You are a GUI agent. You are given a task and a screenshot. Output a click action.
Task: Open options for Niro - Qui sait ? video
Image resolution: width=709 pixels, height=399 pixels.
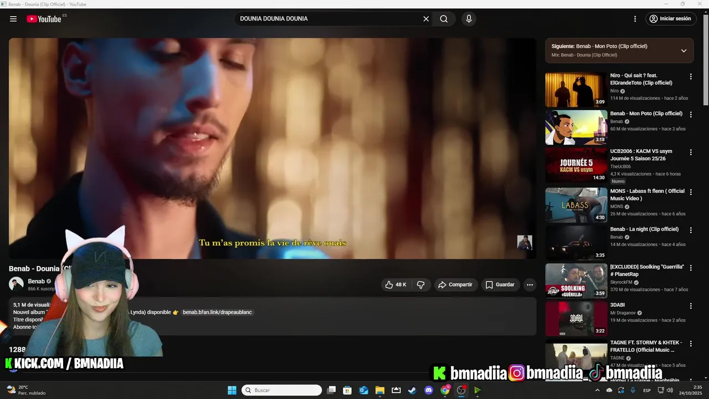tap(691, 76)
